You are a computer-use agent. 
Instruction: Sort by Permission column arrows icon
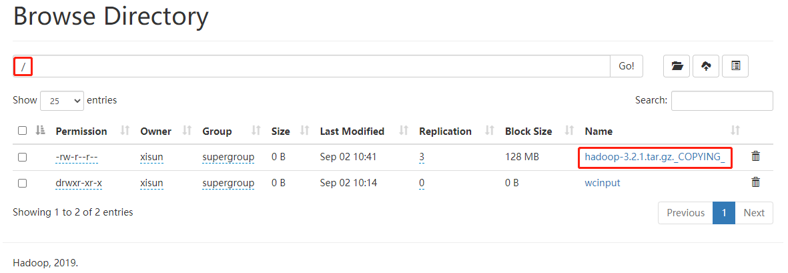tap(125, 131)
